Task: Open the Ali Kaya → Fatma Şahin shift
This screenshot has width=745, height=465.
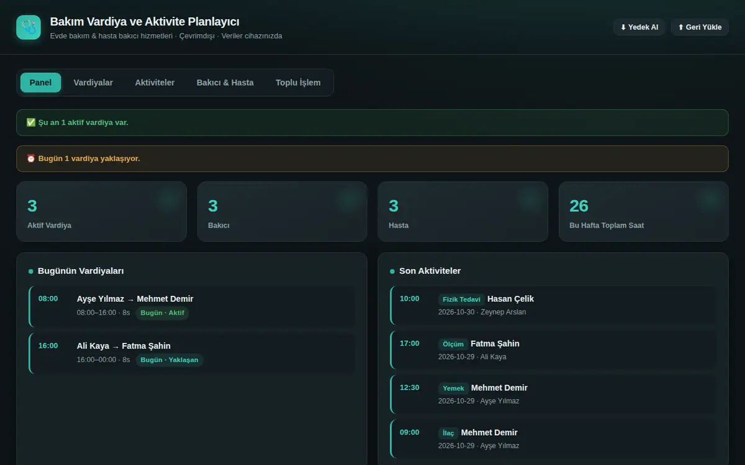Action: click(x=192, y=353)
